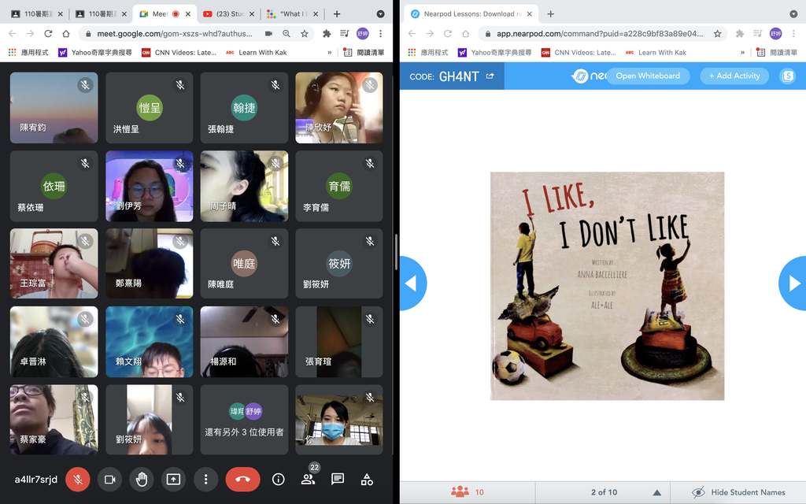Image resolution: width=806 pixels, height=504 pixels.
Task: Mute or unmute the microphone in Meet
Action: (x=78, y=480)
